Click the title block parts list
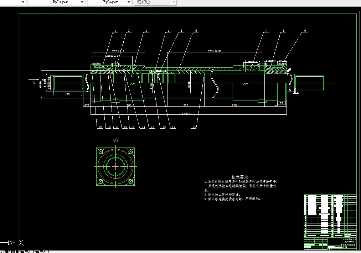 330,216
